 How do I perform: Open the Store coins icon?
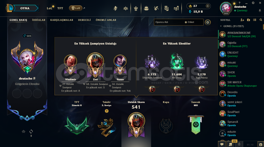point(176,8)
